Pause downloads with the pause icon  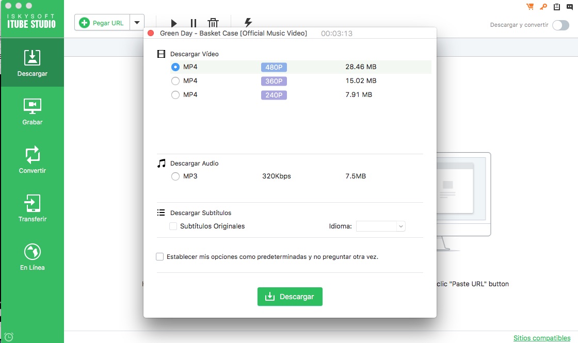coord(193,23)
